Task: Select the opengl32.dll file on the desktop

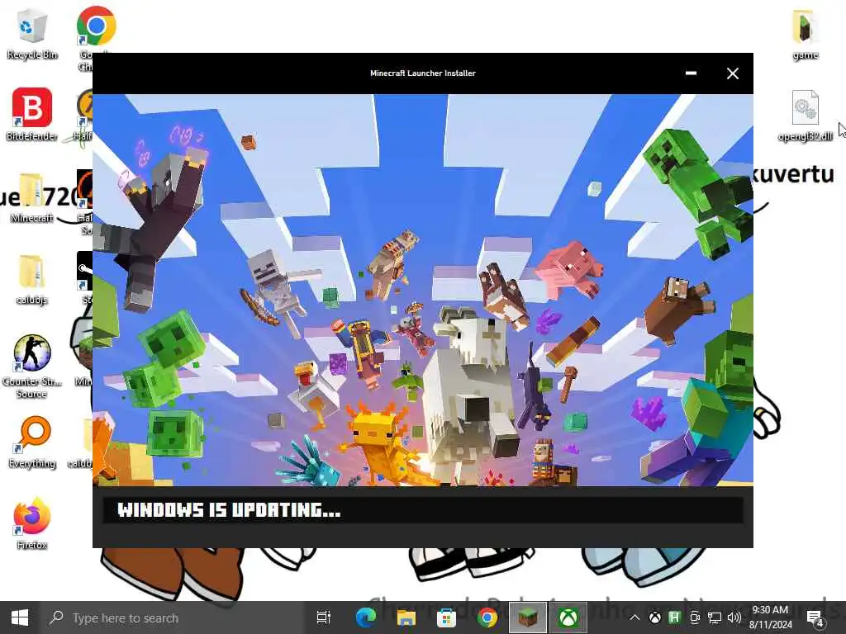Action: point(805,116)
